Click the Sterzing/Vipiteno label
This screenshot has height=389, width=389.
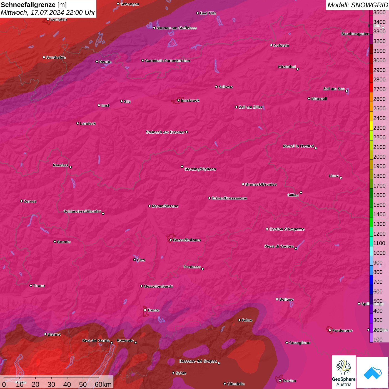click(x=200, y=169)
